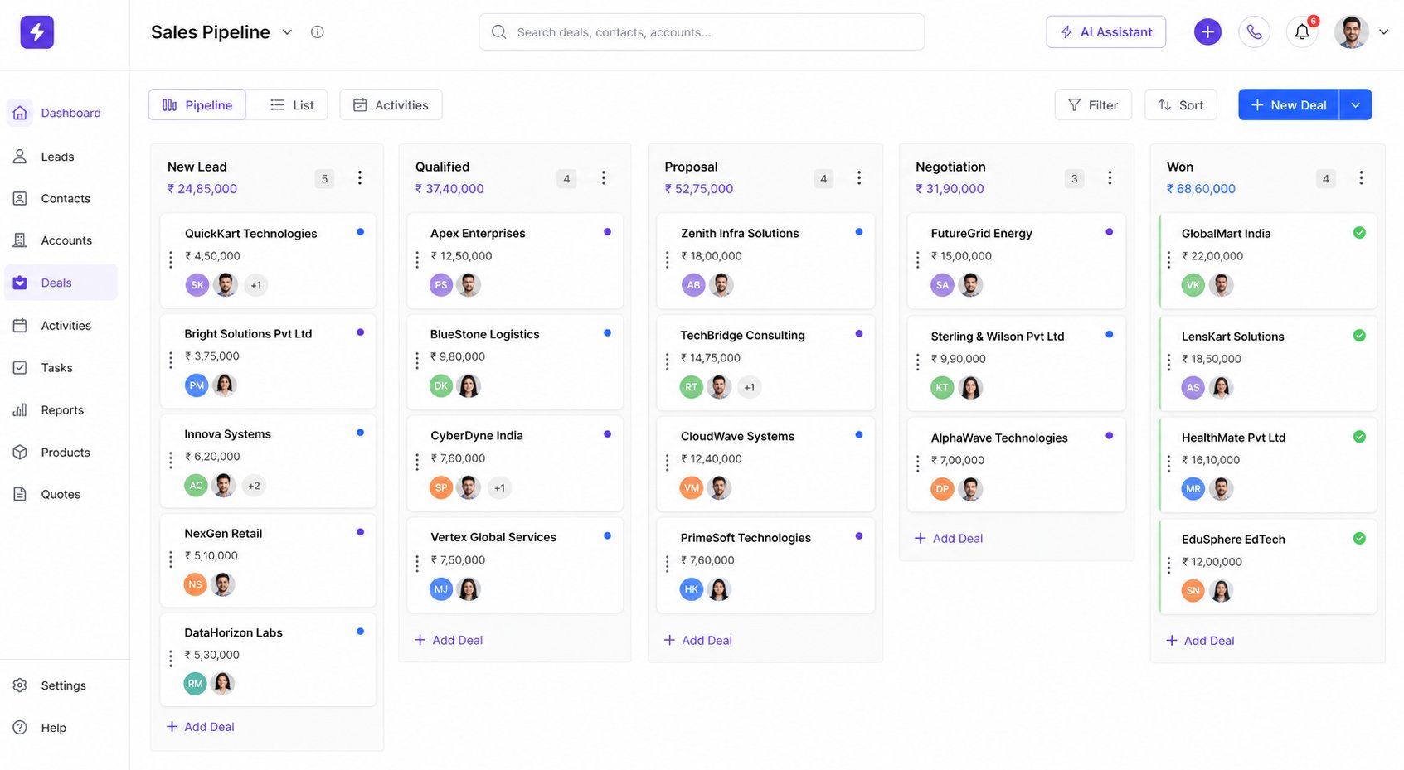Open the Negotiation column options menu
Viewport: 1404px width, 770px height.
point(1110,177)
